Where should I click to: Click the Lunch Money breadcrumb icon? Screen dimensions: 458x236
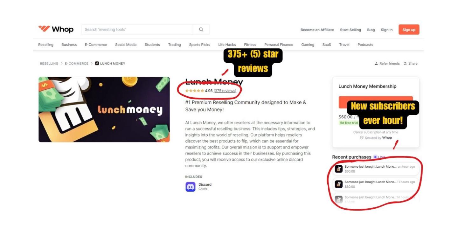click(97, 63)
